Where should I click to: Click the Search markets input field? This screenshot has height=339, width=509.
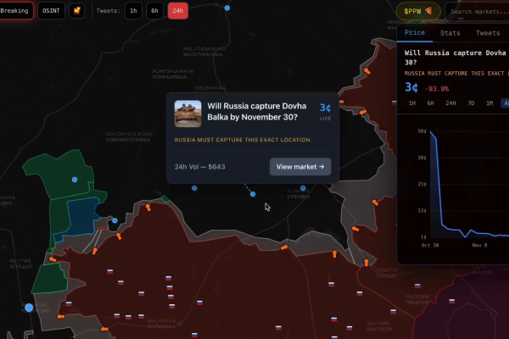[x=476, y=11]
